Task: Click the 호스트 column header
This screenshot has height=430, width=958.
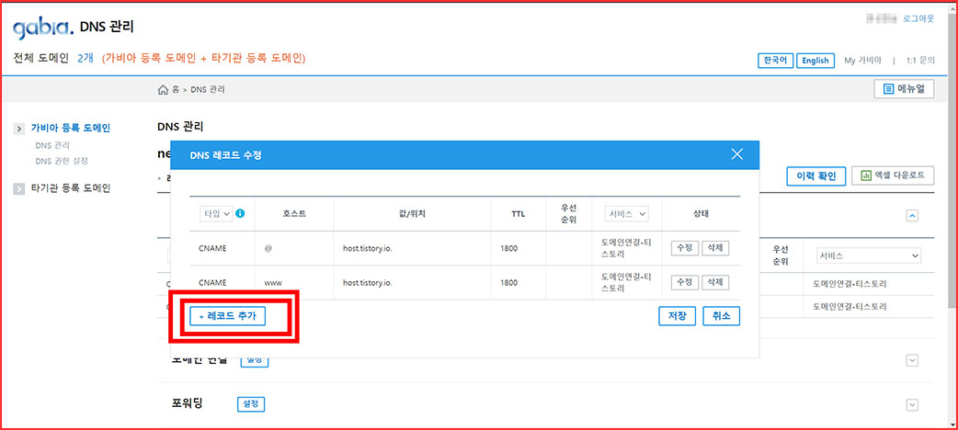Action: [x=294, y=214]
